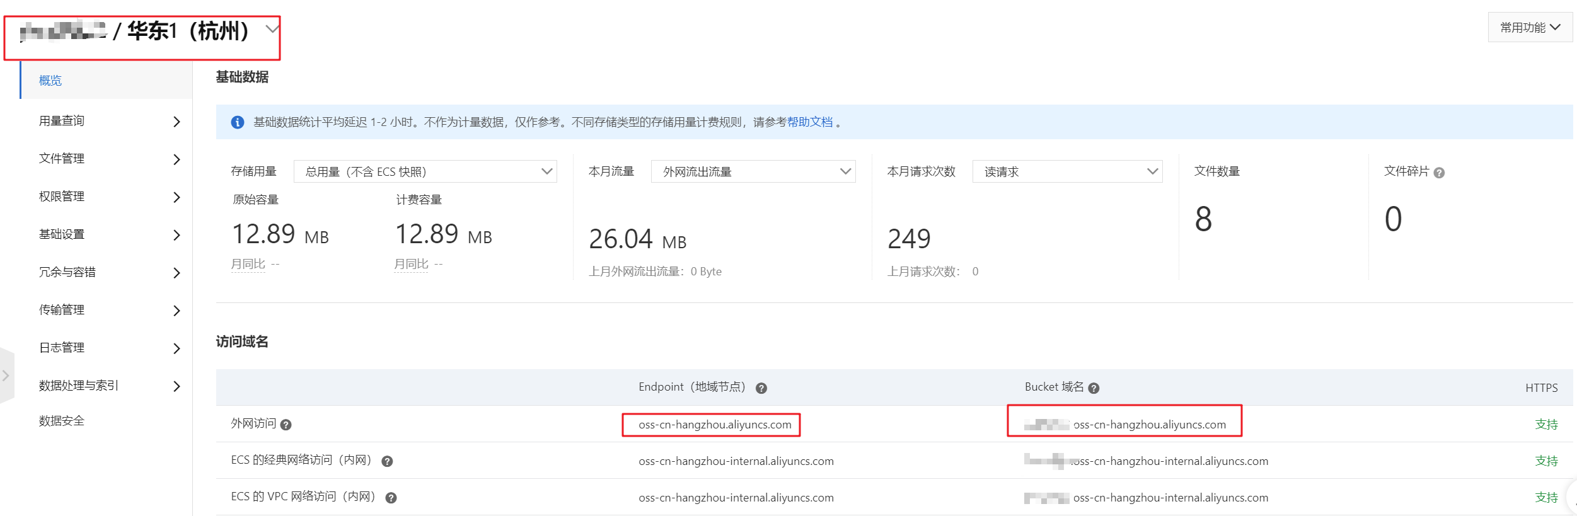Click help icon beside Endpoint（地域节点）
The height and width of the screenshot is (516, 1577).
pos(761,388)
